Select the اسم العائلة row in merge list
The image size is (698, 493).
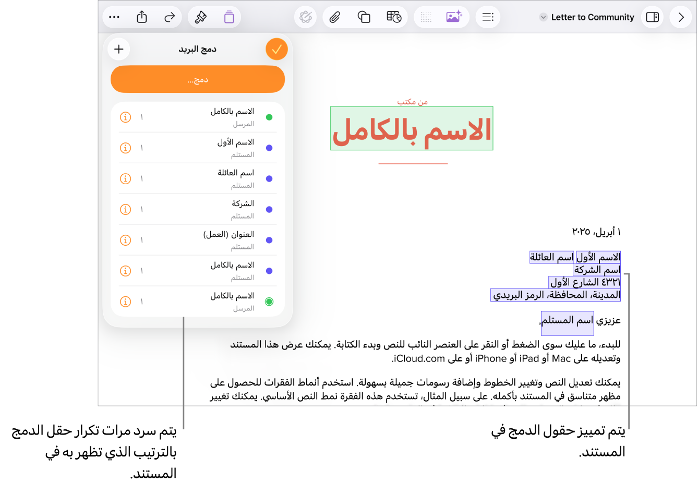coord(198,178)
